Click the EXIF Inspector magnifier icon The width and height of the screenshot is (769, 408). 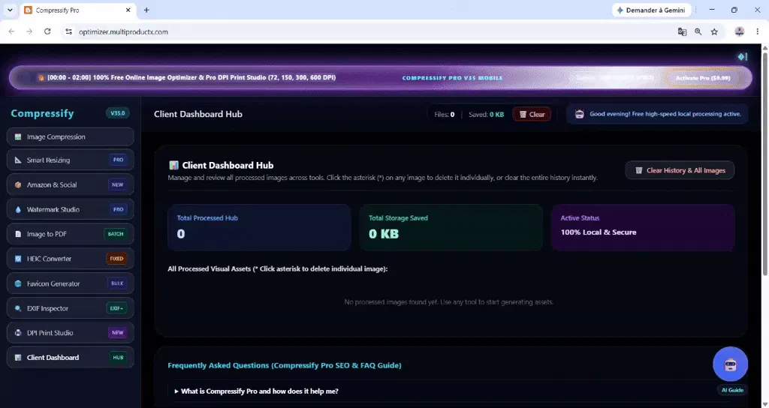(x=18, y=308)
